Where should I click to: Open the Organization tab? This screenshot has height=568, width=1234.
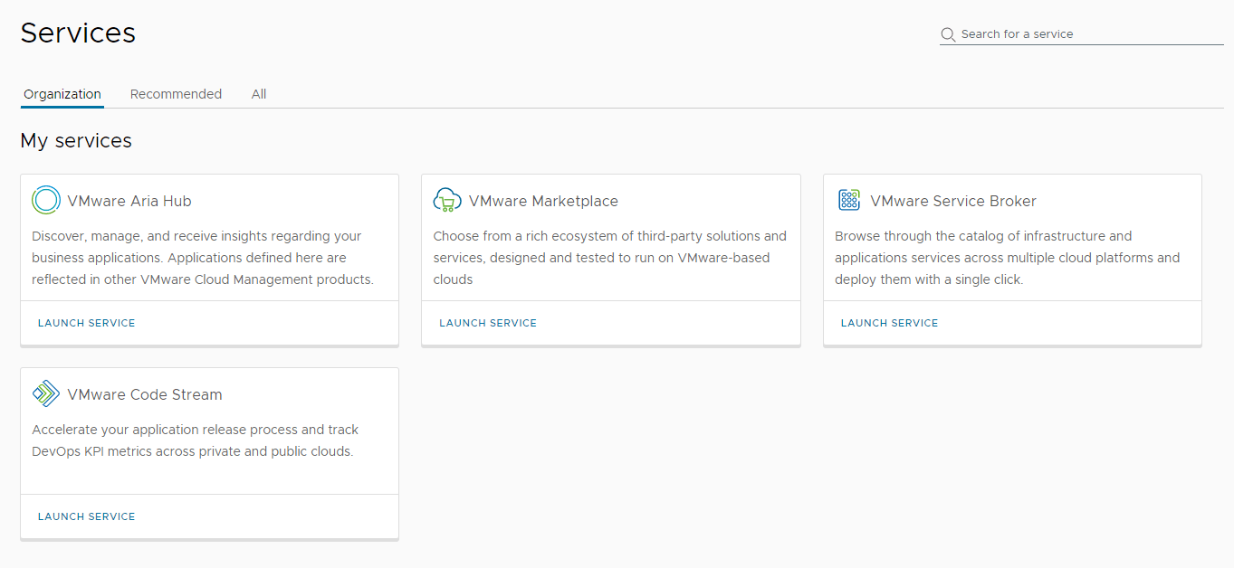[62, 93]
